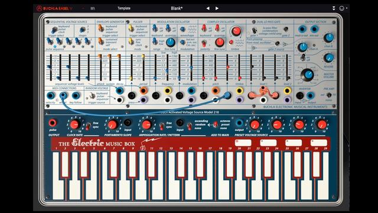378x213 pixels.
Task: Click the lo pass gate level 2 slider
Action: [x=288, y=67]
